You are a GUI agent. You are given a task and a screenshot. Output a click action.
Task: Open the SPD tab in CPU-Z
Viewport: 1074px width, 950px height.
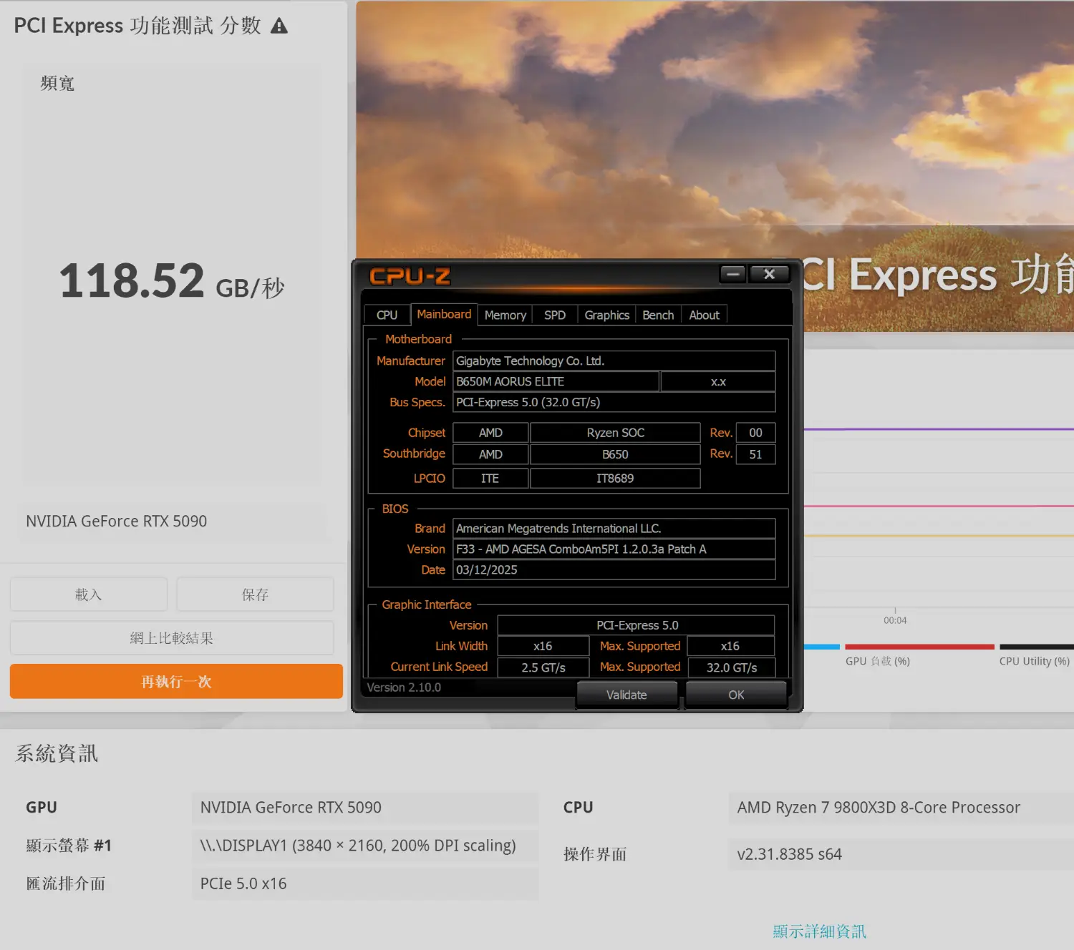[555, 315]
